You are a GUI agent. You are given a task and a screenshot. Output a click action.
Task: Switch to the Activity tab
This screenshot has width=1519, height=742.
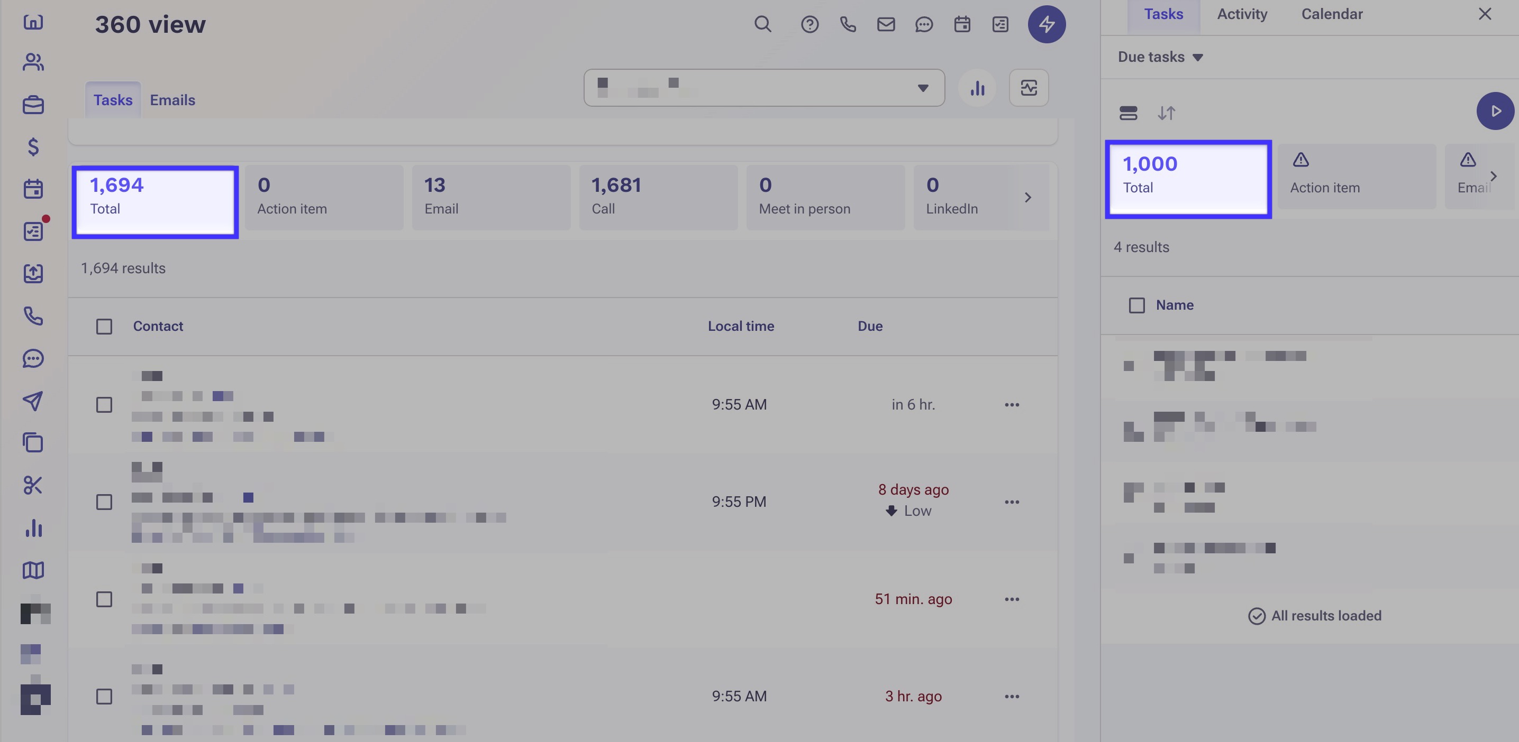[x=1242, y=14]
